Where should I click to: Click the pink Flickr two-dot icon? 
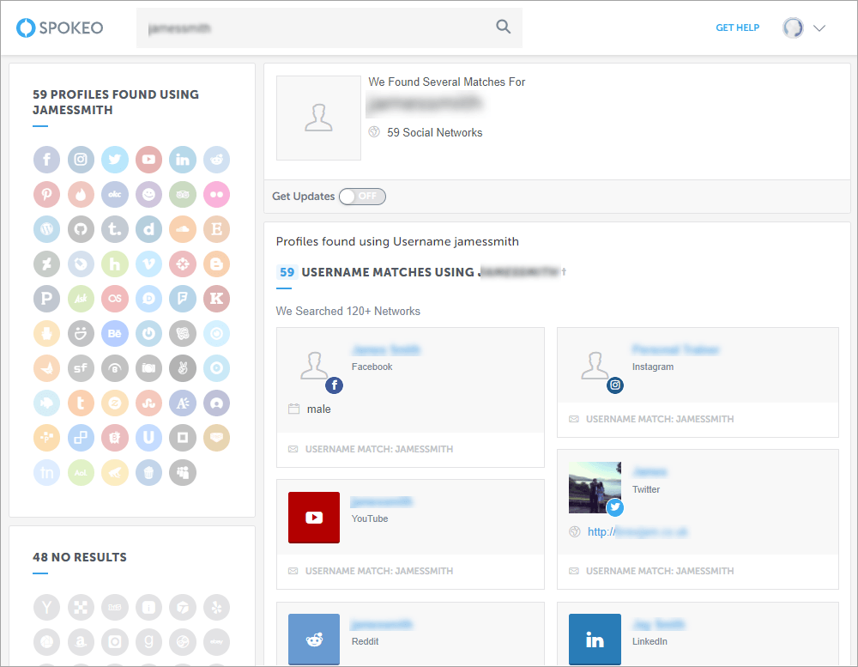click(x=217, y=194)
